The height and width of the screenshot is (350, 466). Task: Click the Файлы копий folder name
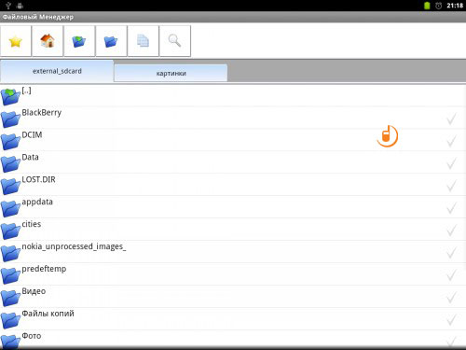48,314
